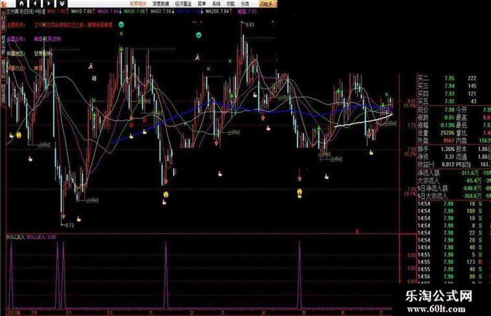The height and width of the screenshot is (316, 491).
Task: Click the 8.93 high price marker
Action: (250, 24)
